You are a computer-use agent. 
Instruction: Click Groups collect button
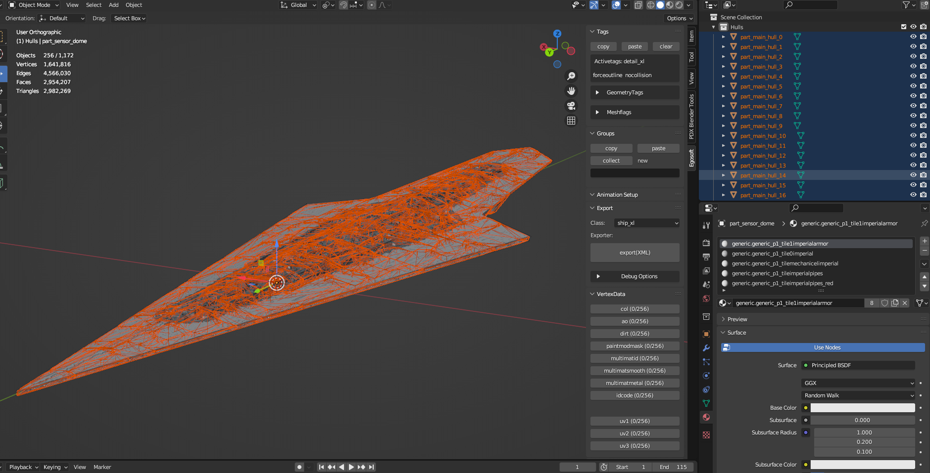coord(611,161)
